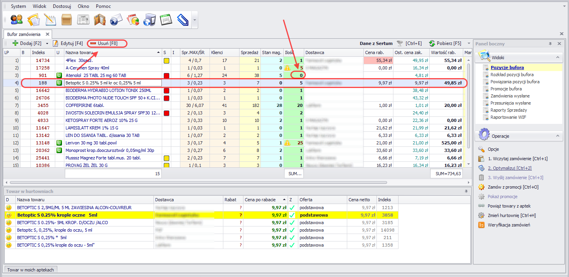Click the pie chart reports icon

click(x=133, y=19)
